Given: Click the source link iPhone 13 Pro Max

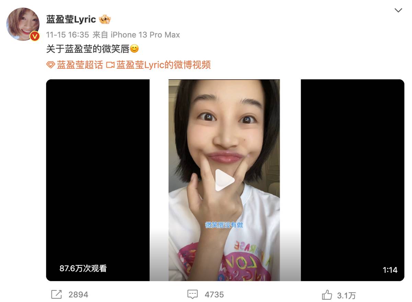Looking at the screenshot, I should point(145,35).
